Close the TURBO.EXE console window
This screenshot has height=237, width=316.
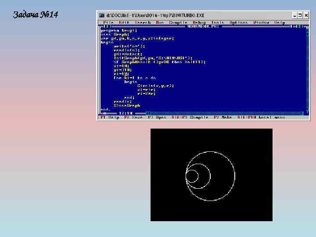(x=306, y=15)
